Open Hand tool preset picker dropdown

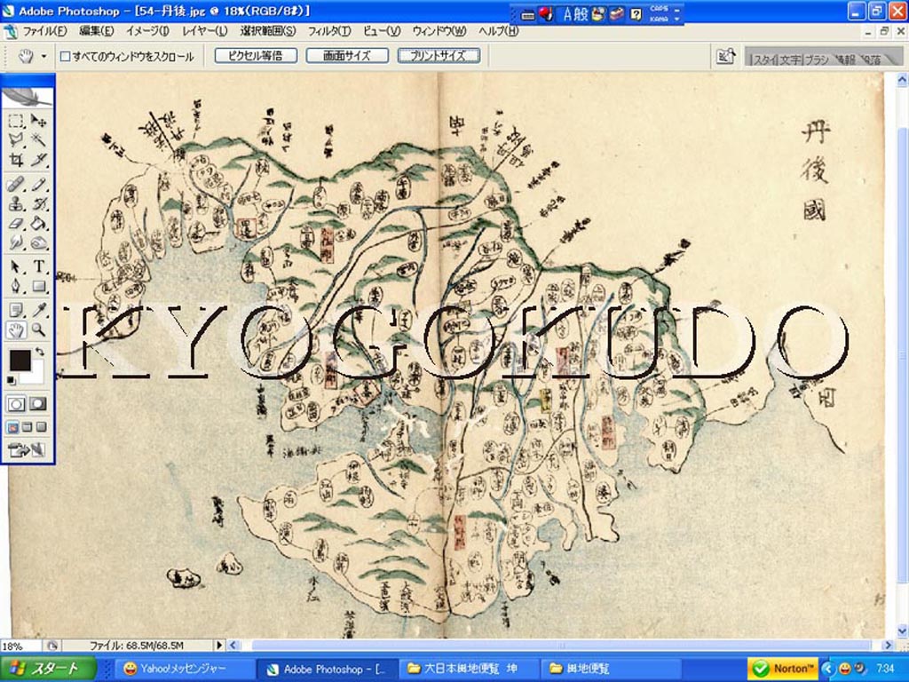click(x=44, y=56)
